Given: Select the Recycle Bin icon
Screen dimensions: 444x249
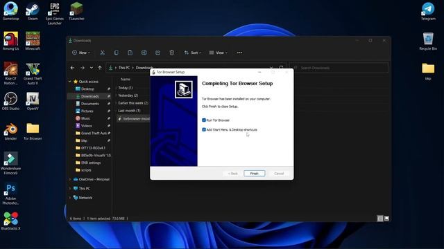Looking at the screenshot, I should [428, 41].
